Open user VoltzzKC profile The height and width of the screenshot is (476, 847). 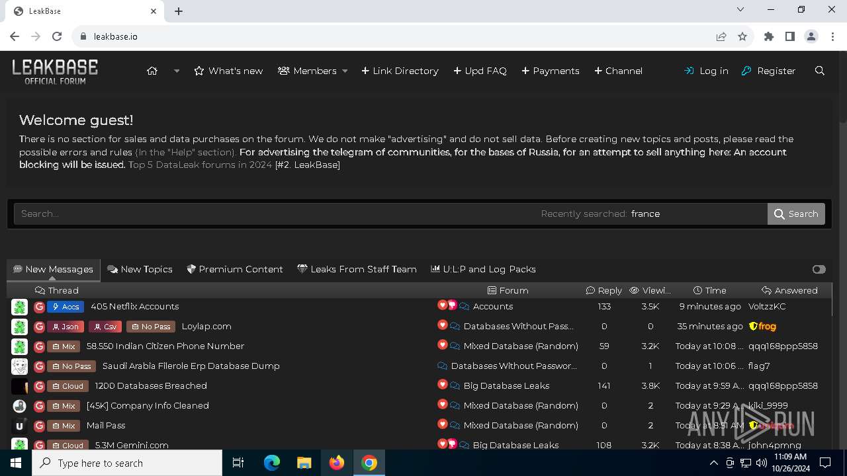[767, 306]
